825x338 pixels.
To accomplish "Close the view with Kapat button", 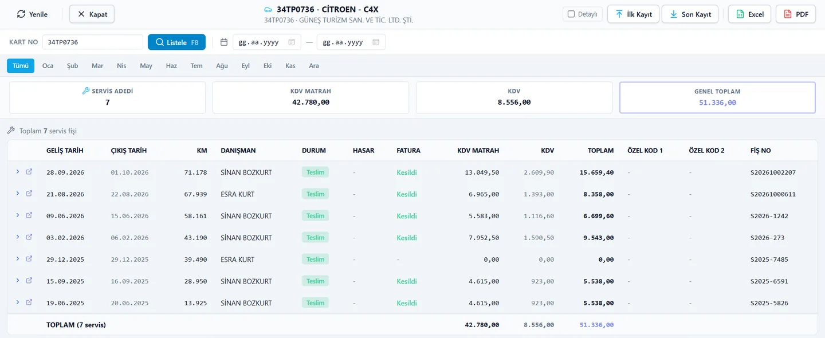I will (x=92, y=14).
